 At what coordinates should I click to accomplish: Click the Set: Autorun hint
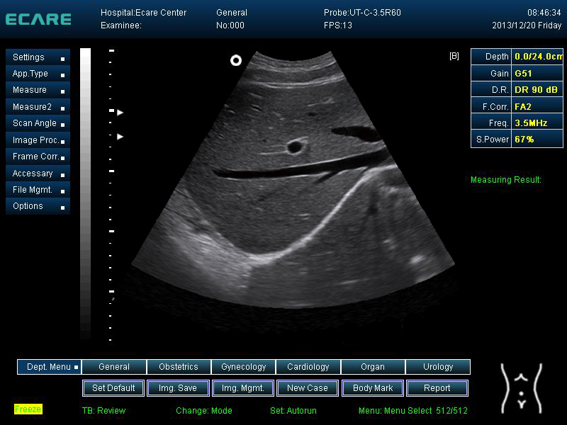coord(293,411)
